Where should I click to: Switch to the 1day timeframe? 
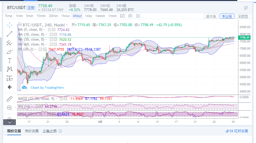click(88, 16)
